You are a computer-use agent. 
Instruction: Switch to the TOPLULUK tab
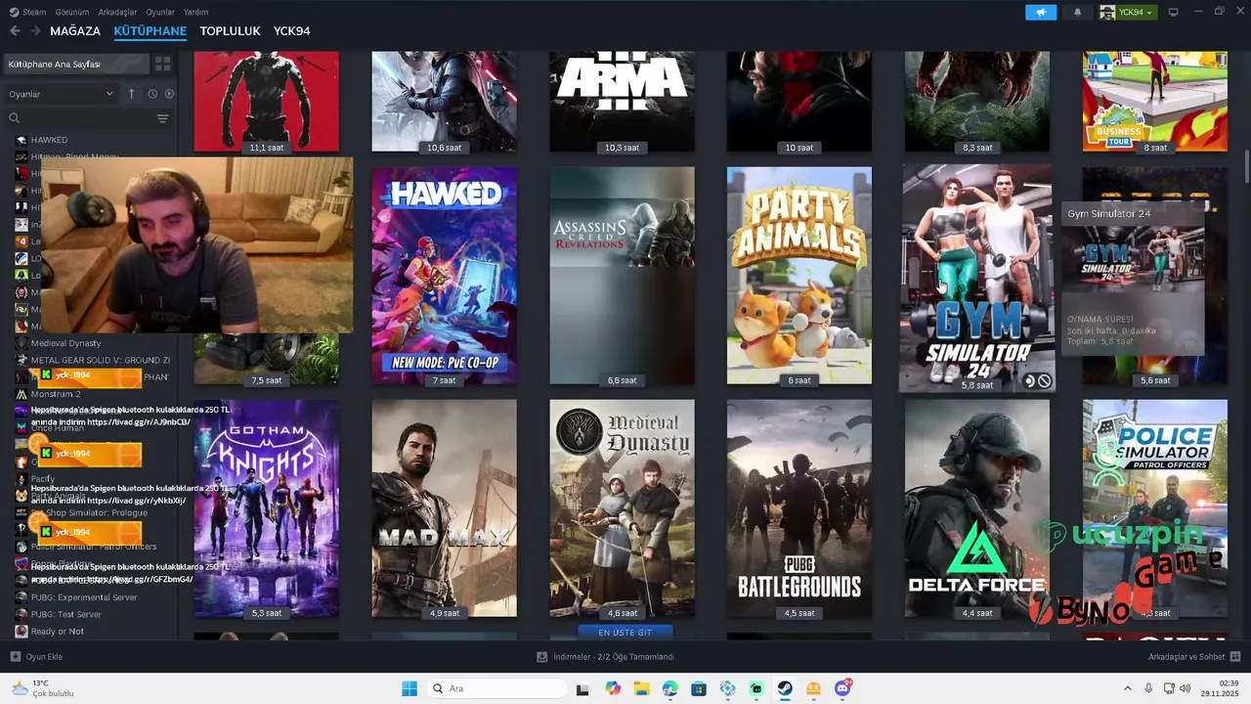coord(230,31)
